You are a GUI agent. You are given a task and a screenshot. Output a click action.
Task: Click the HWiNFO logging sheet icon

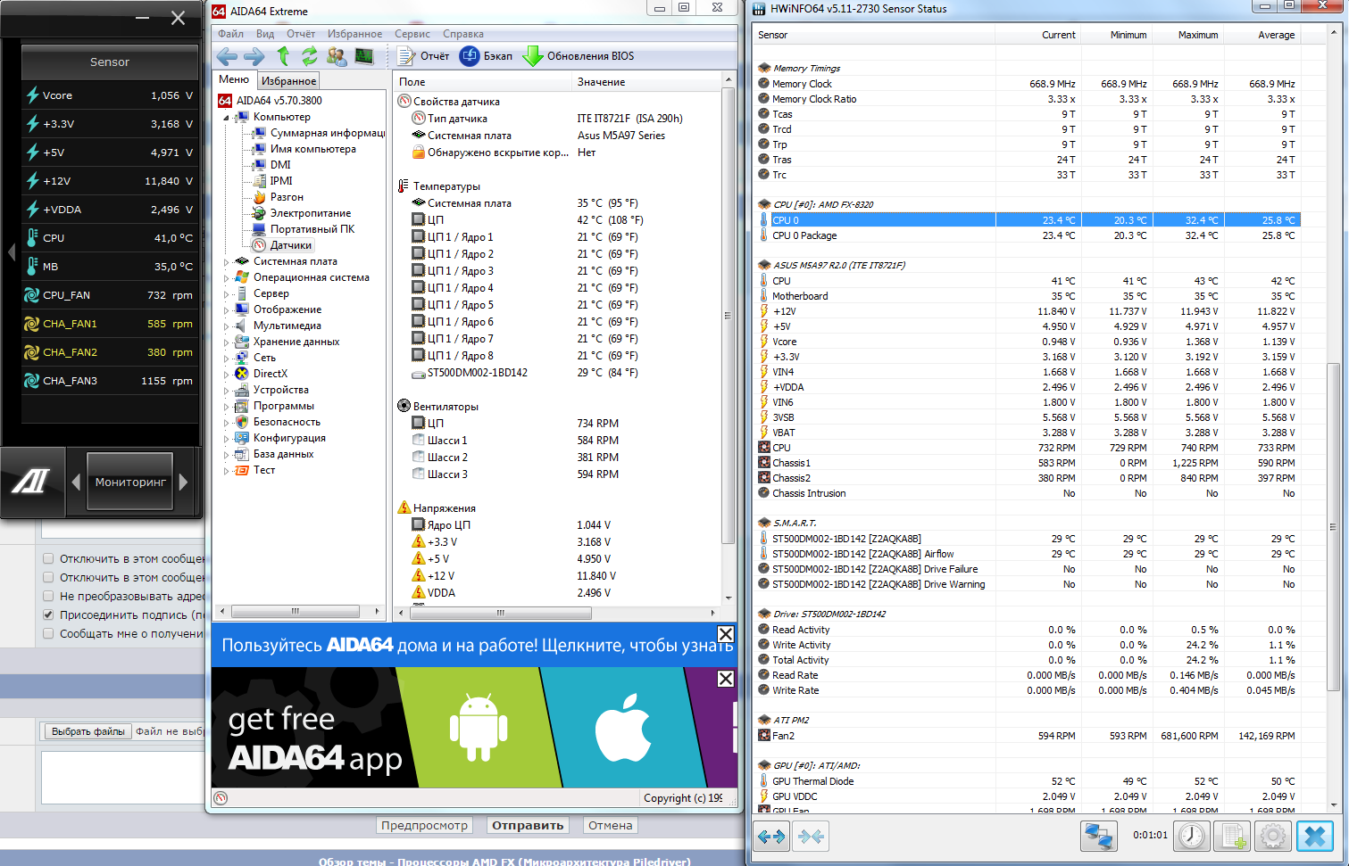[1233, 837]
